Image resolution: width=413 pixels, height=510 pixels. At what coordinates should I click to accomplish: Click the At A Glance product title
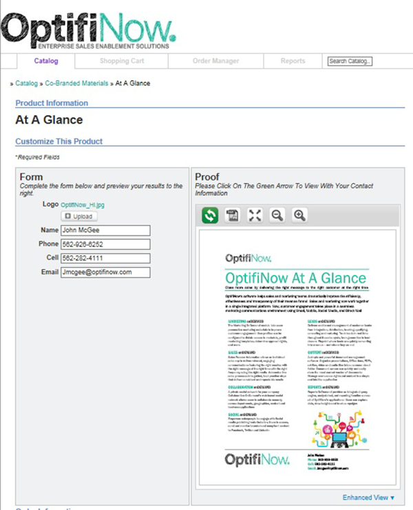[49, 120]
